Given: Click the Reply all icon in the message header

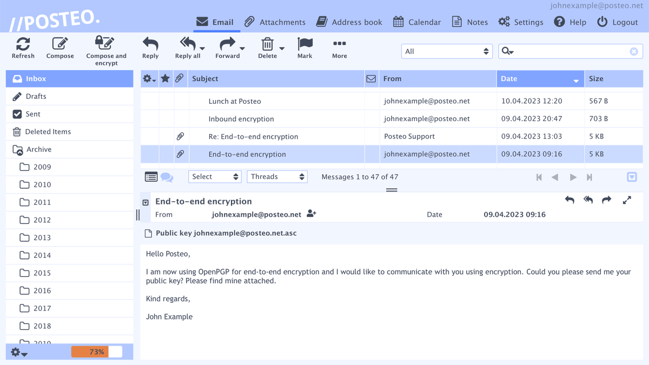Looking at the screenshot, I should point(588,200).
